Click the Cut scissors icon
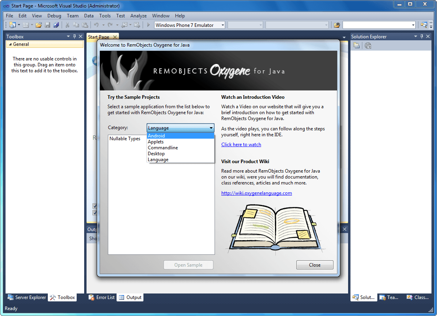 (67, 25)
